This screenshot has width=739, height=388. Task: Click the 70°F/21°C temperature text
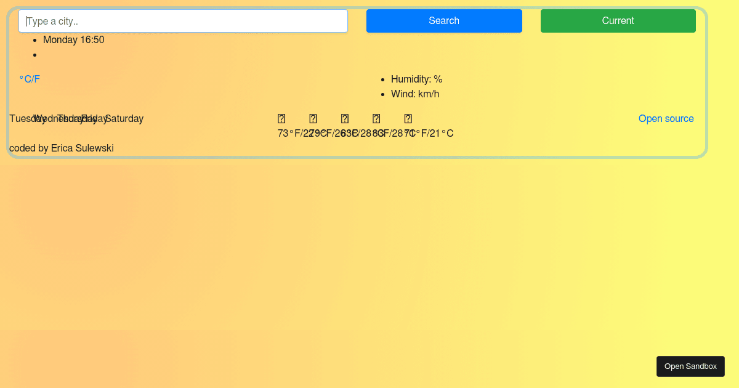[429, 133]
